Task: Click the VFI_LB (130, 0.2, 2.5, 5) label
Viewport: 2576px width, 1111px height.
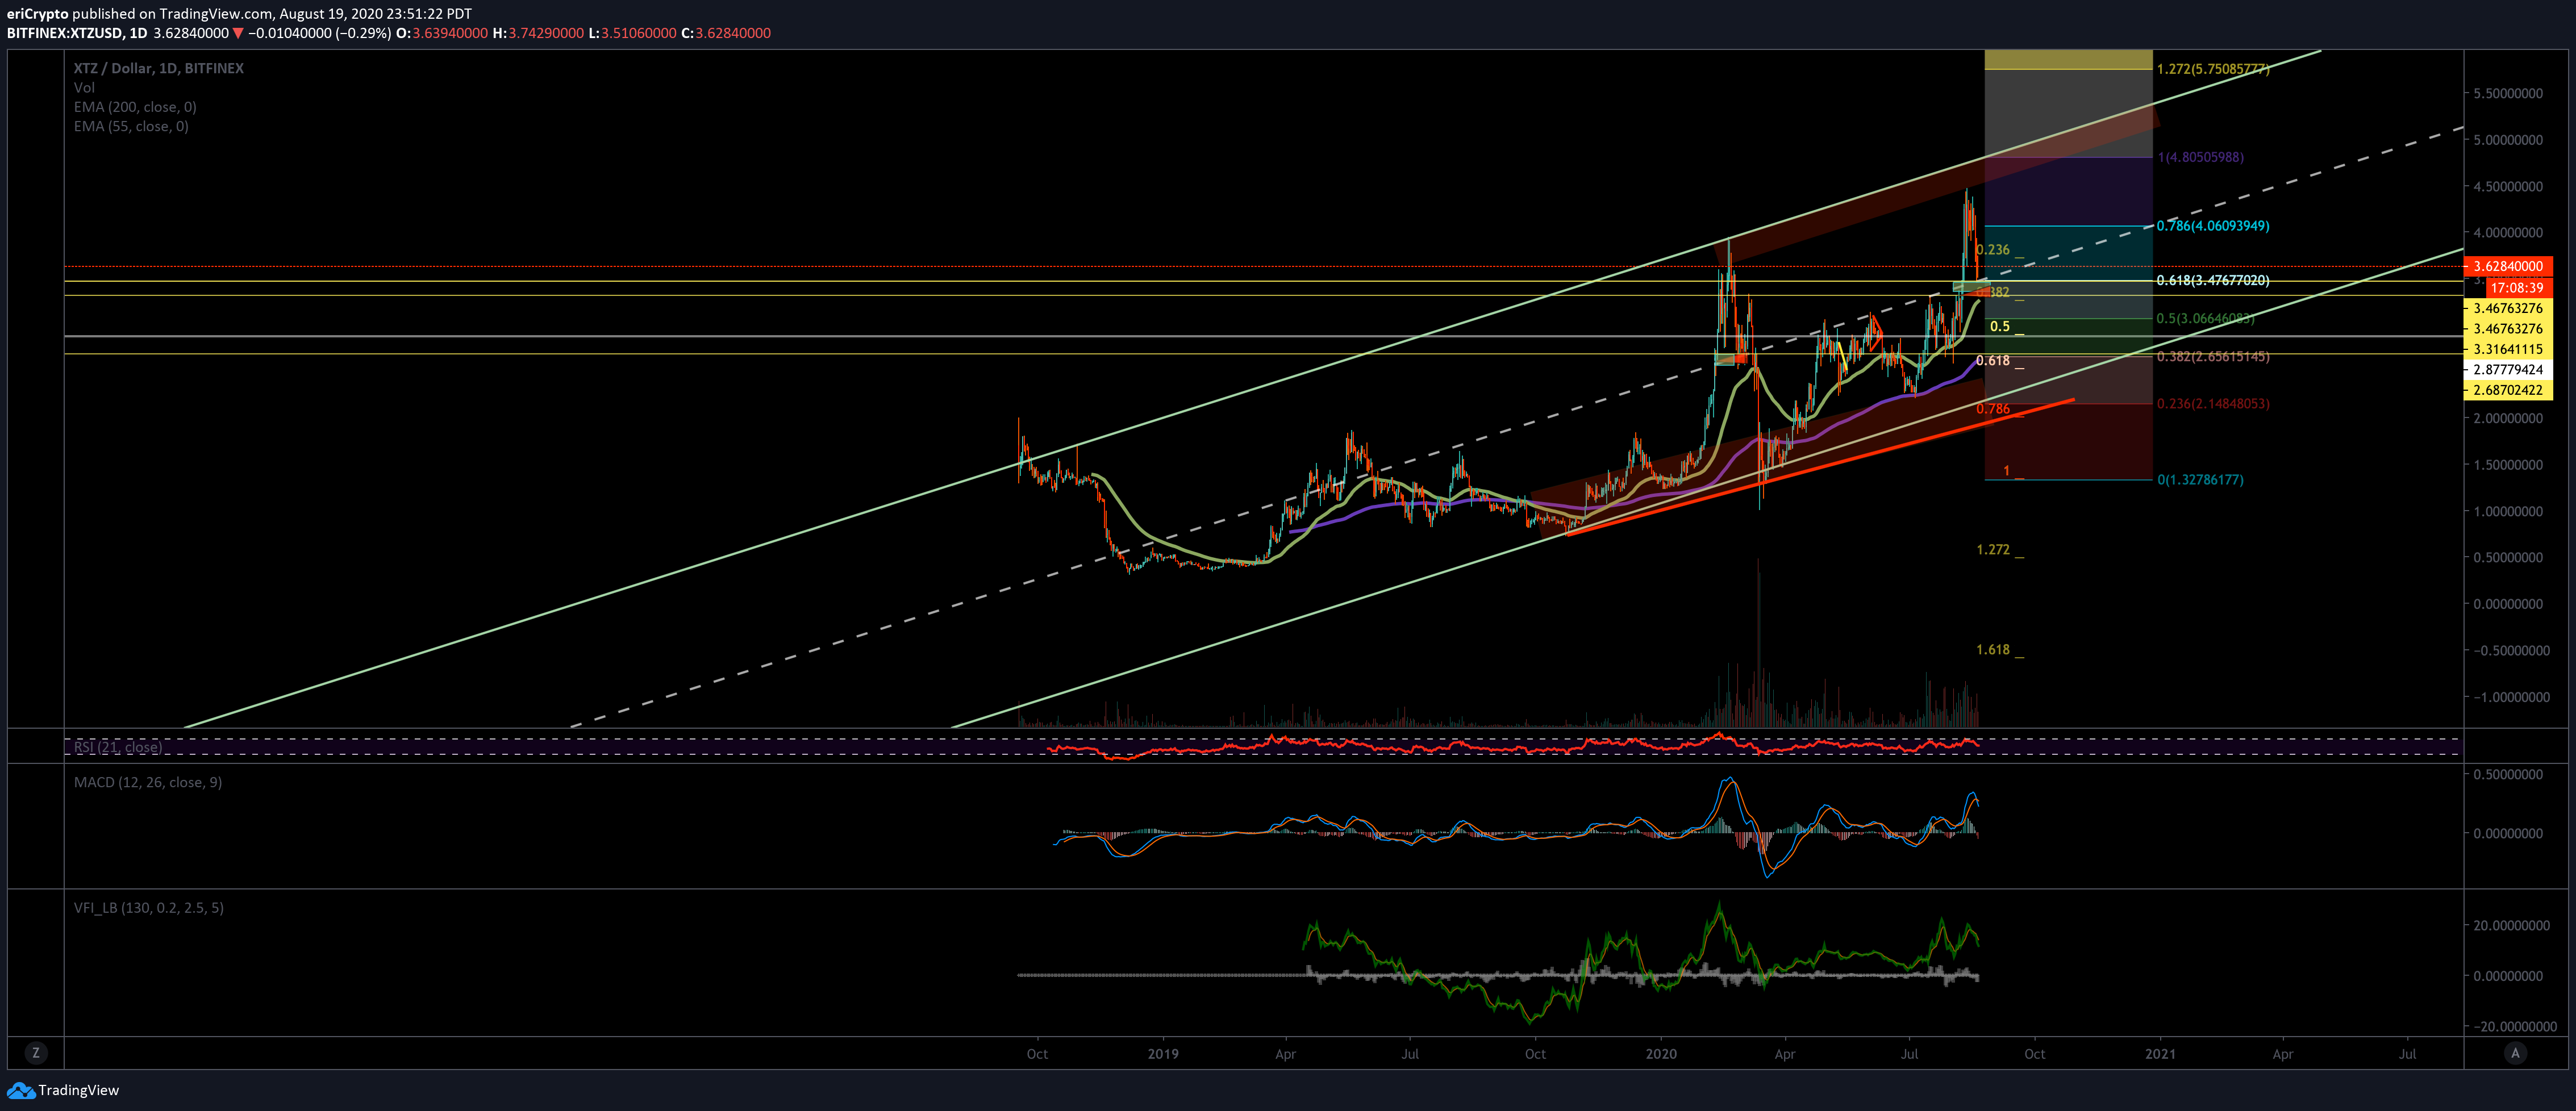Action: [x=149, y=908]
